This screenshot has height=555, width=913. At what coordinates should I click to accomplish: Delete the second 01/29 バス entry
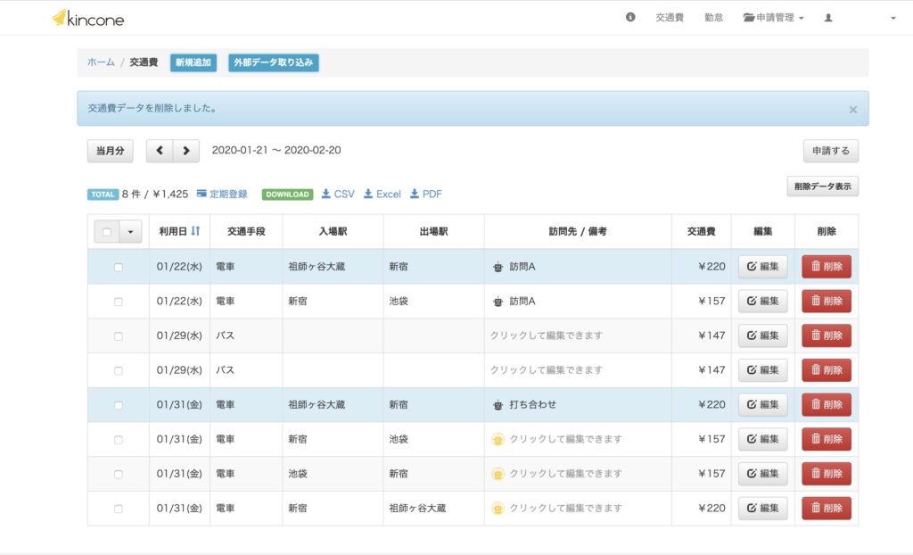point(827,369)
